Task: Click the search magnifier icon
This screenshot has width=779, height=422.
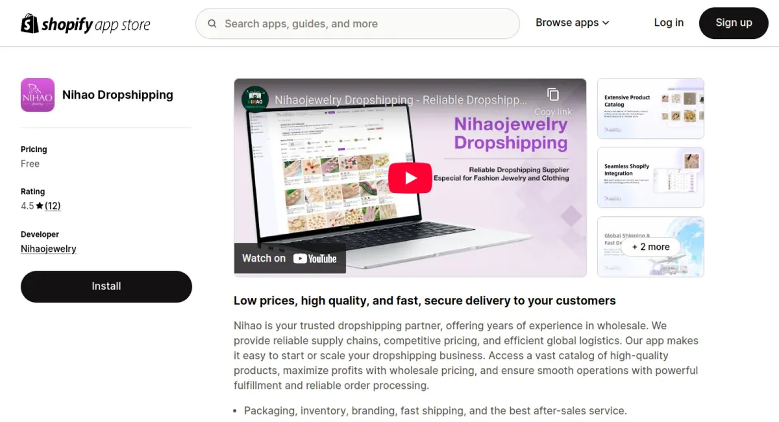Action: pyautogui.click(x=212, y=24)
